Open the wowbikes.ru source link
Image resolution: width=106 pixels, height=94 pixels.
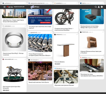tap(59, 3)
